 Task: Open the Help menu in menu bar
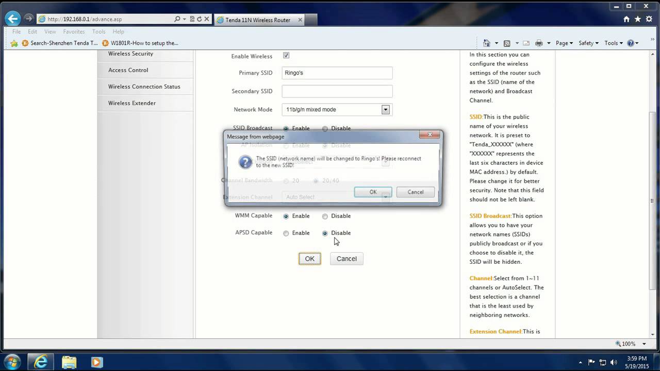118,31
